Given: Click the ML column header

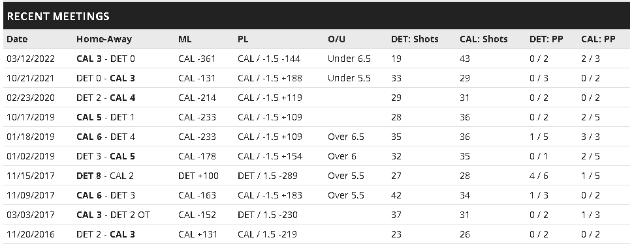Looking at the screenshot, I should (x=185, y=39).
